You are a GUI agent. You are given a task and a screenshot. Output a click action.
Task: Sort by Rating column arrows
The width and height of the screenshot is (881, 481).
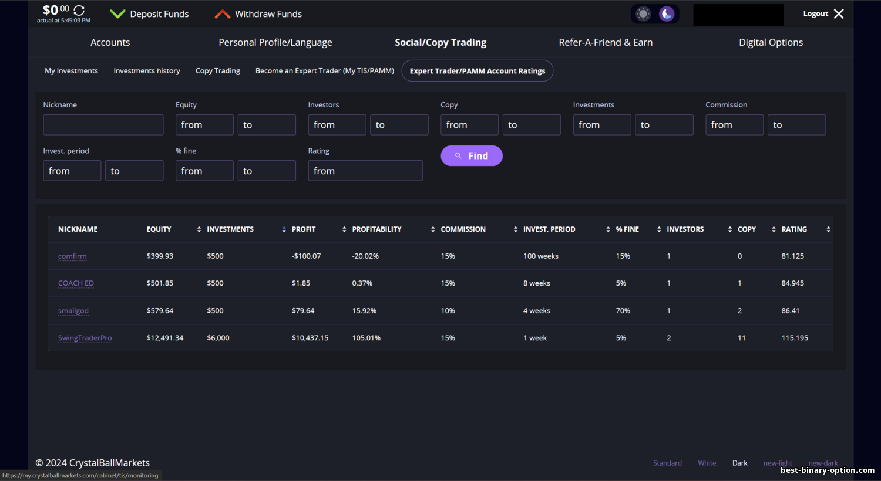point(828,229)
